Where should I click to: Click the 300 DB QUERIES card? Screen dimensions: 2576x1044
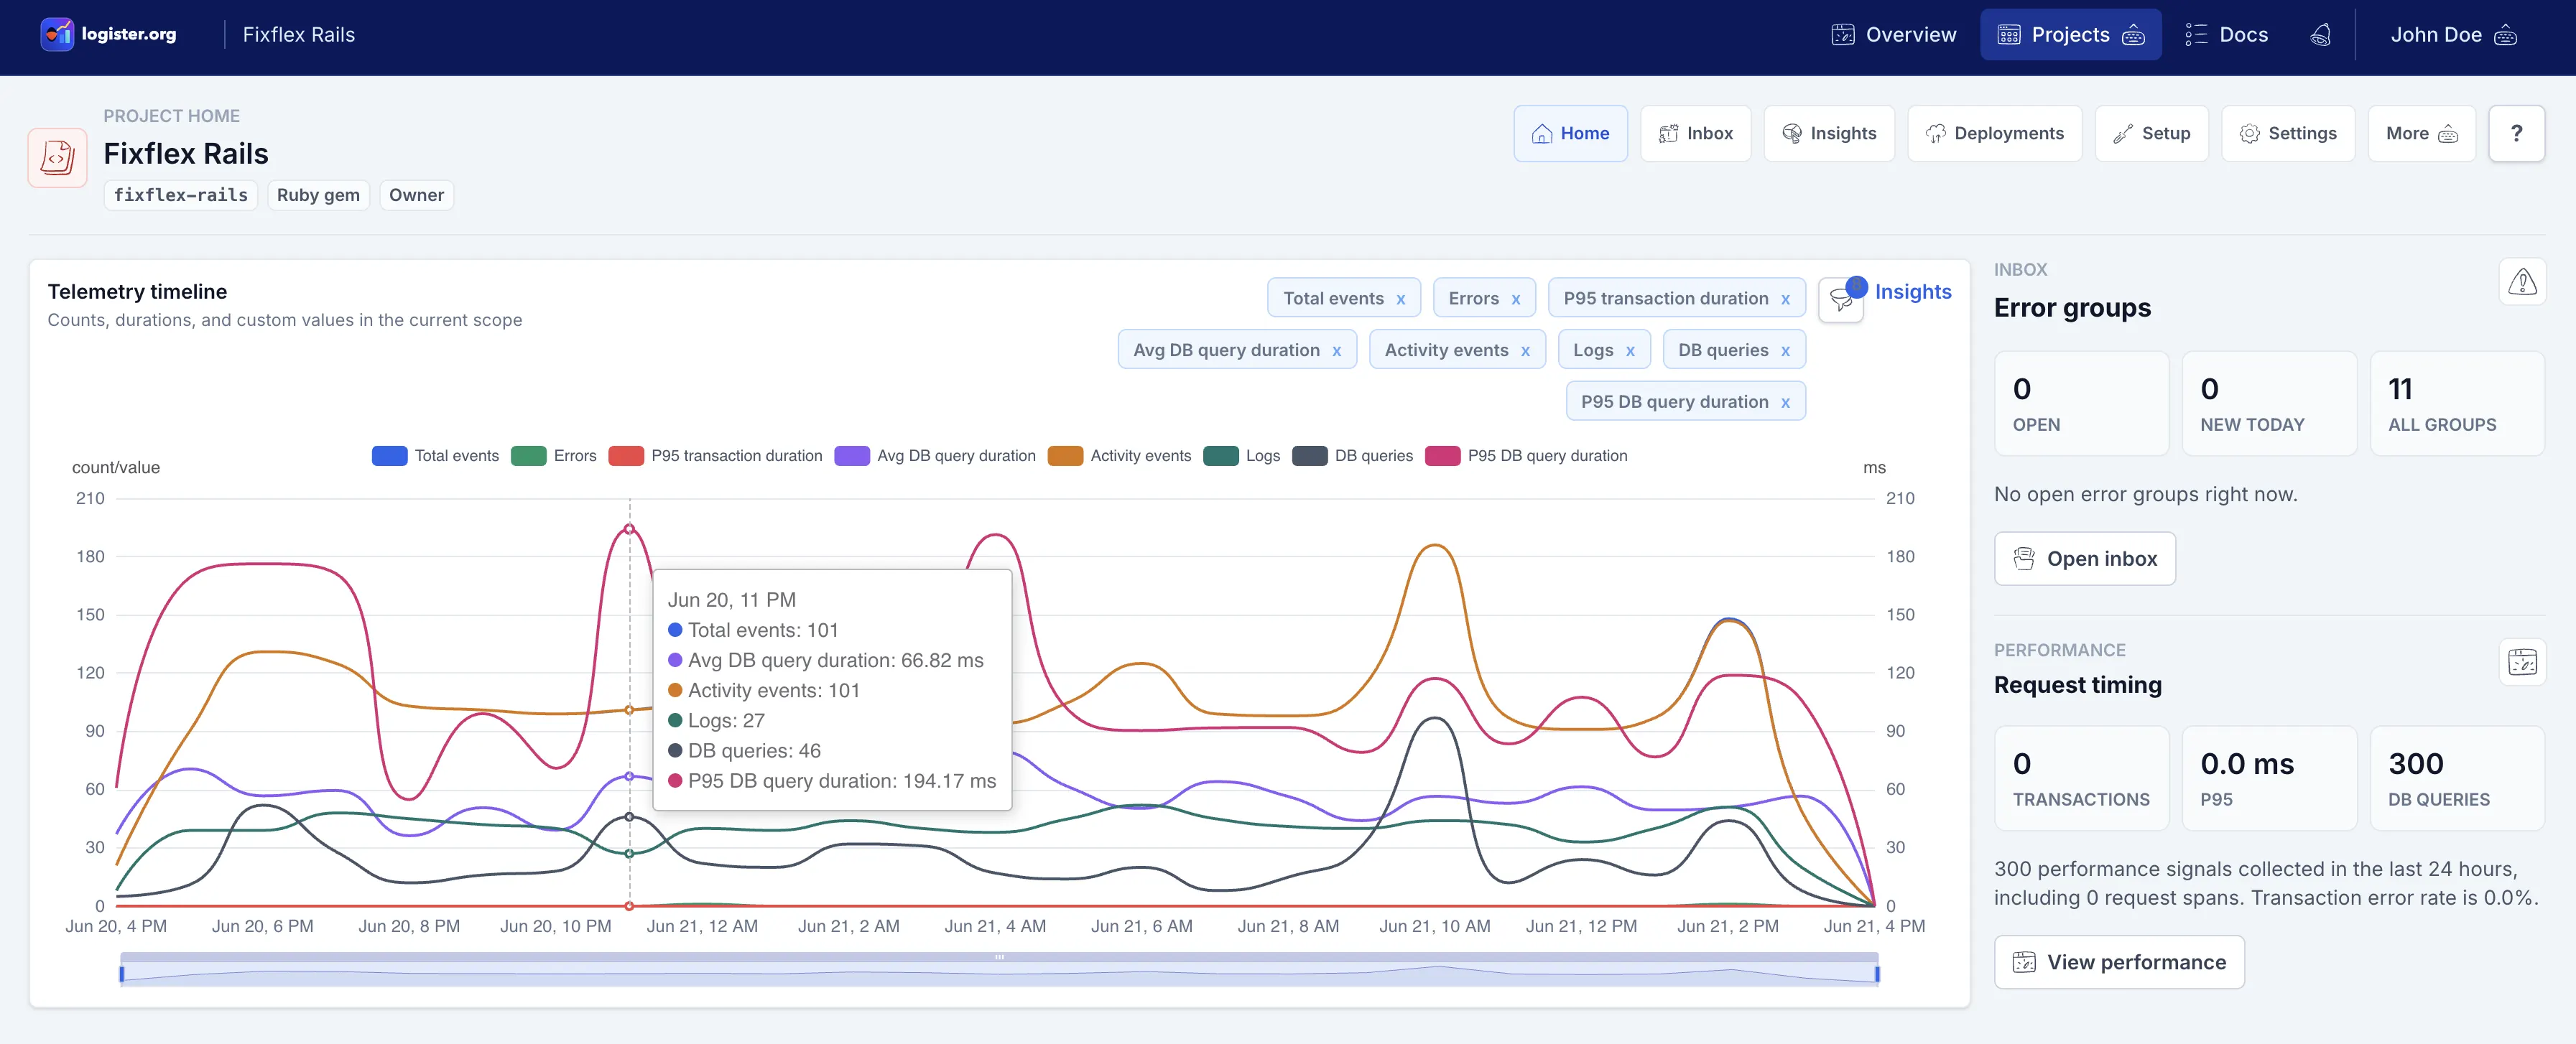pyautogui.click(x=2456, y=778)
